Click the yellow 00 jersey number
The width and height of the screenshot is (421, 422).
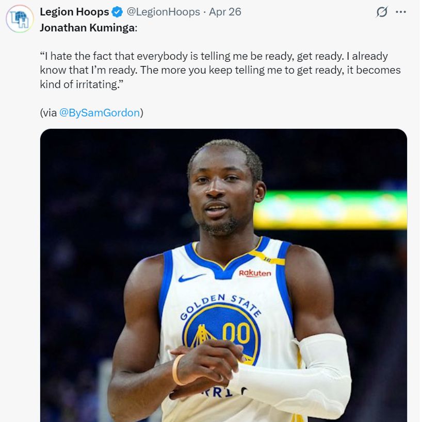(236, 332)
